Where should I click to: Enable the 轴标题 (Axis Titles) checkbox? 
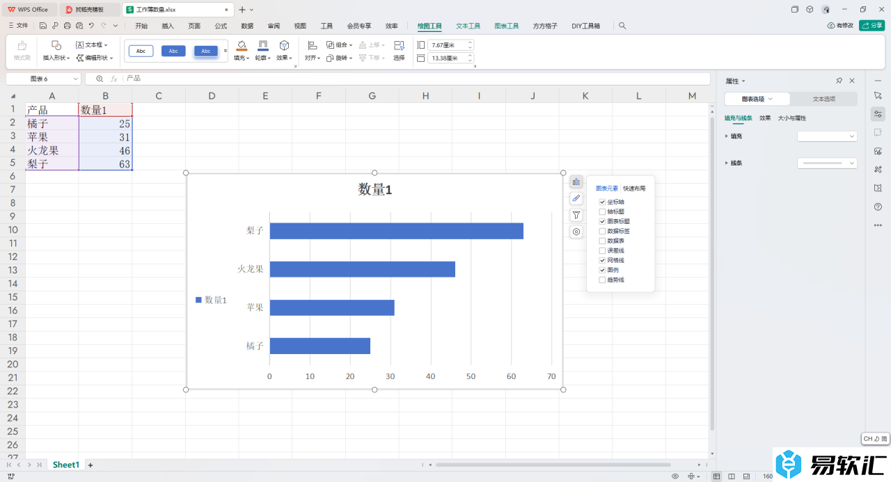[x=602, y=211]
